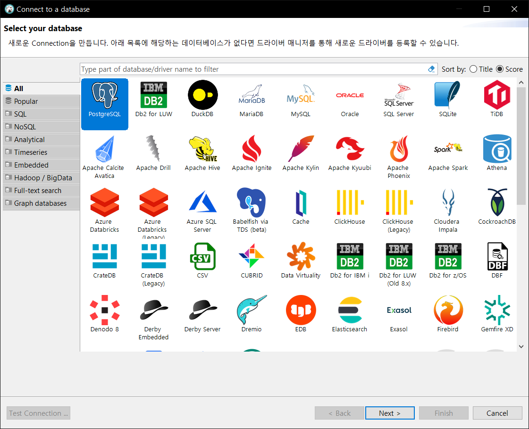Select the Apache Kylin icon
Screen dimensions: 529x429
[301, 149]
